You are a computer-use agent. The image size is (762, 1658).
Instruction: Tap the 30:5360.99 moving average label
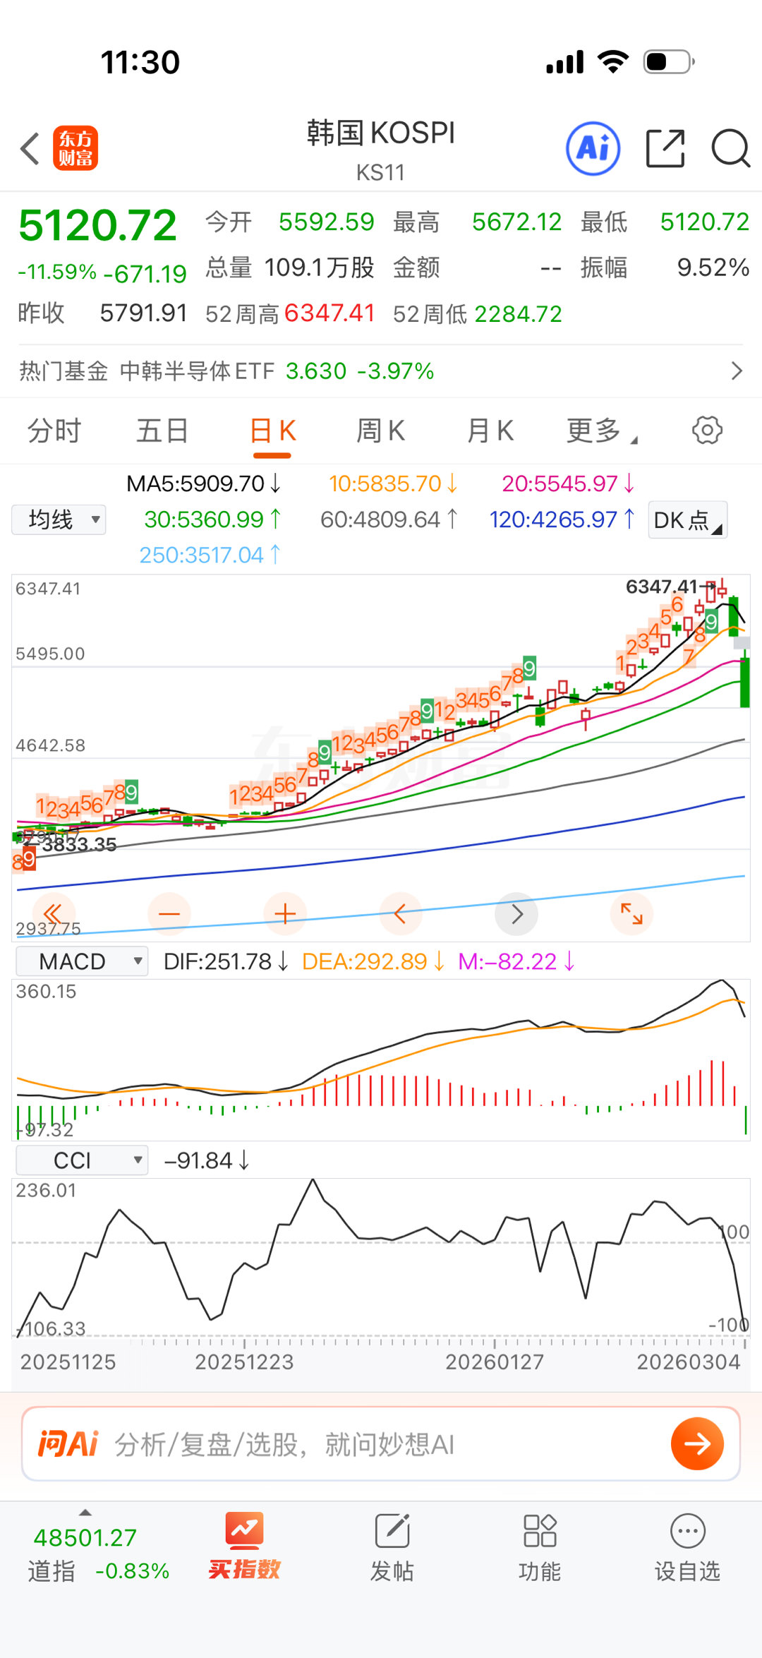(212, 519)
